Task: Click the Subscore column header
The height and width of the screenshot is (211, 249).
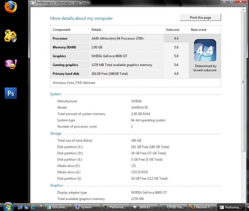Action: [x=172, y=29]
